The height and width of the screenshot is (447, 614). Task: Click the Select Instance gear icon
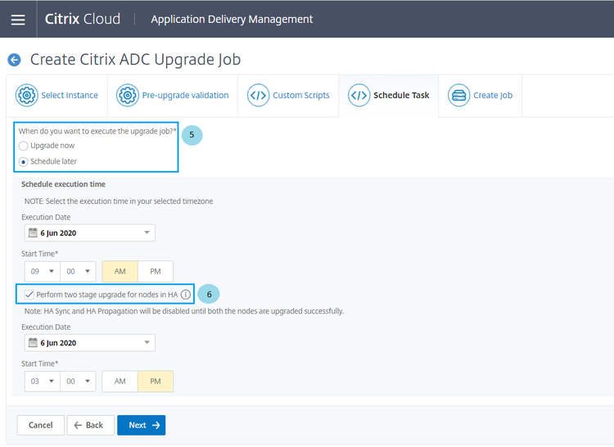tap(27, 95)
